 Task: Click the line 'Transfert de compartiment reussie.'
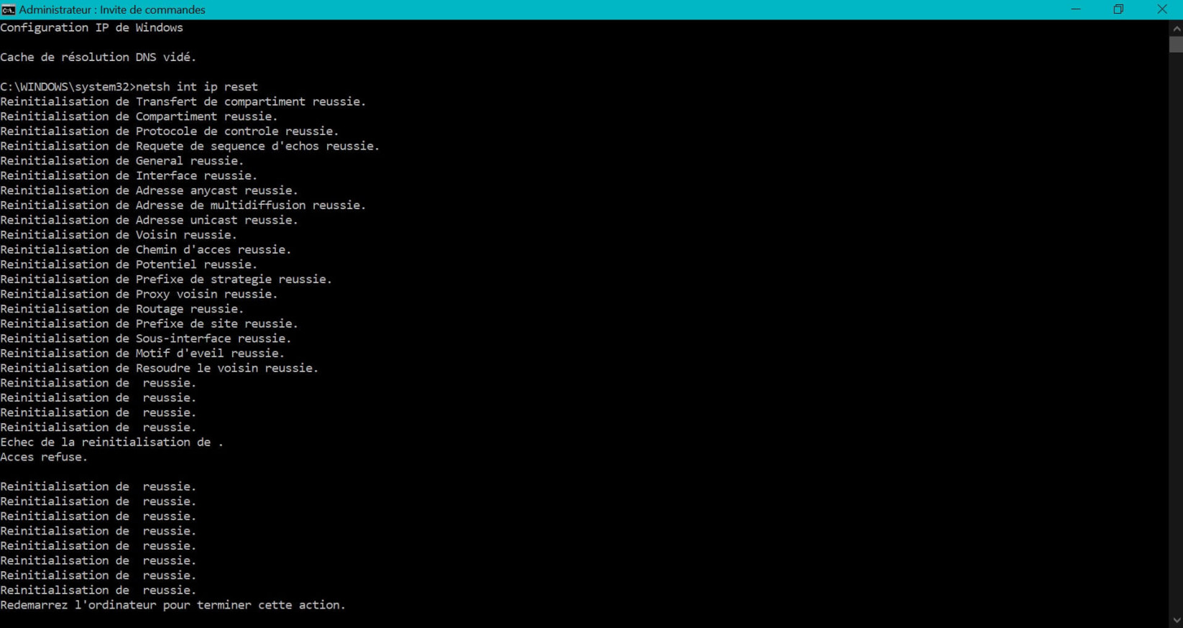pos(251,102)
